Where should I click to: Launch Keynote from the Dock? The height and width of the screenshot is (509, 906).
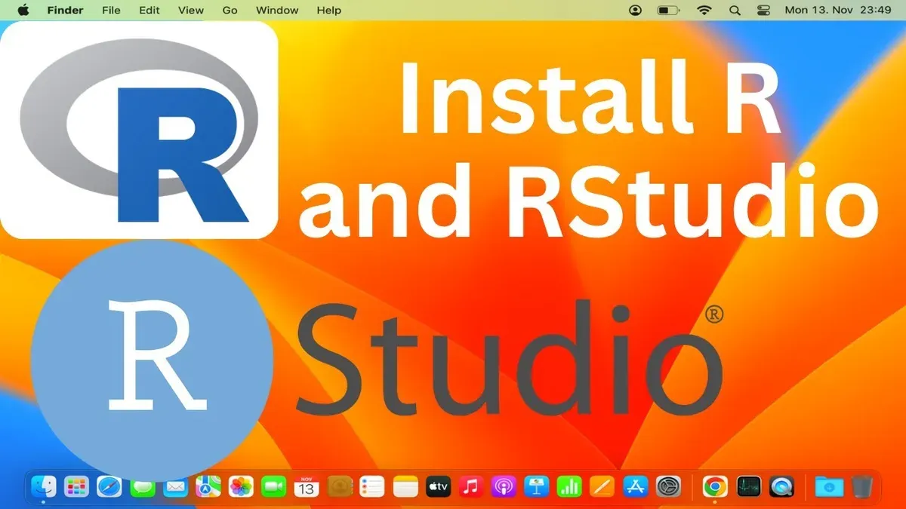[x=537, y=488]
